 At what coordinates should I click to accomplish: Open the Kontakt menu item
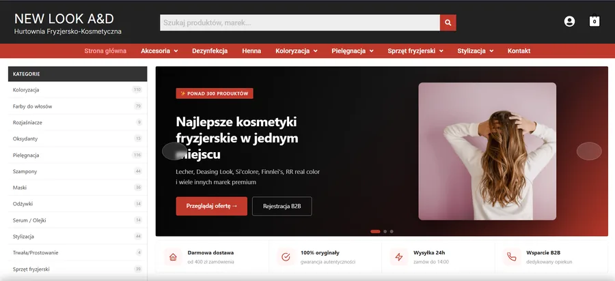coord(519,51)
